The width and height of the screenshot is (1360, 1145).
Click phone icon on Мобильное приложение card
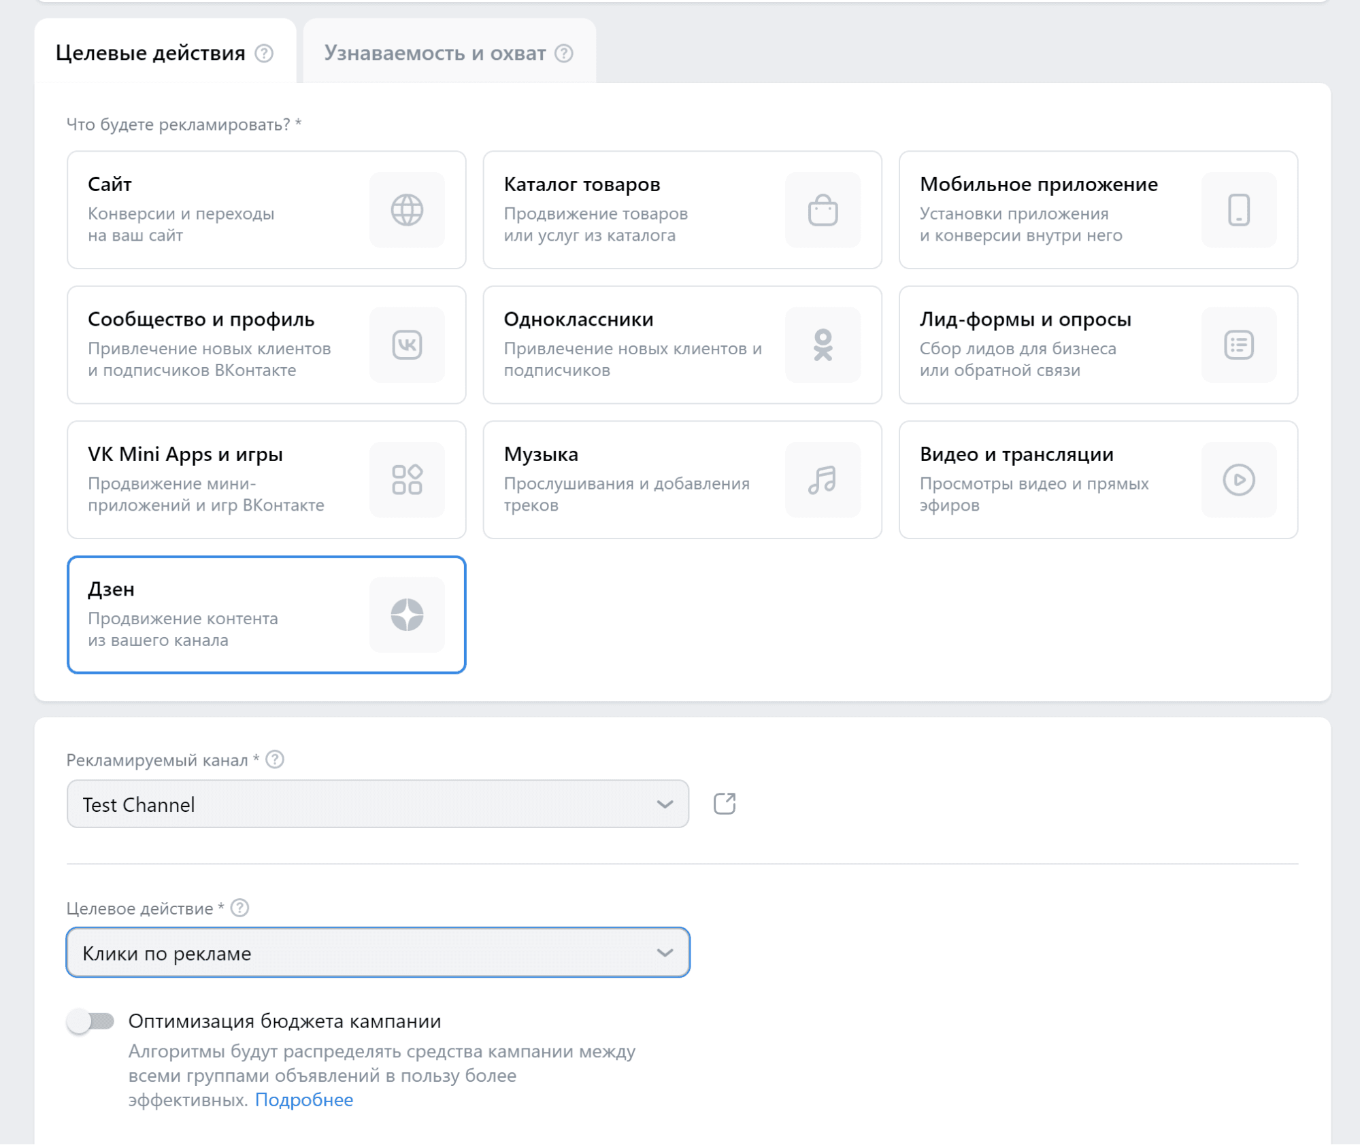pyautogui.click(x=1238, y=209)
